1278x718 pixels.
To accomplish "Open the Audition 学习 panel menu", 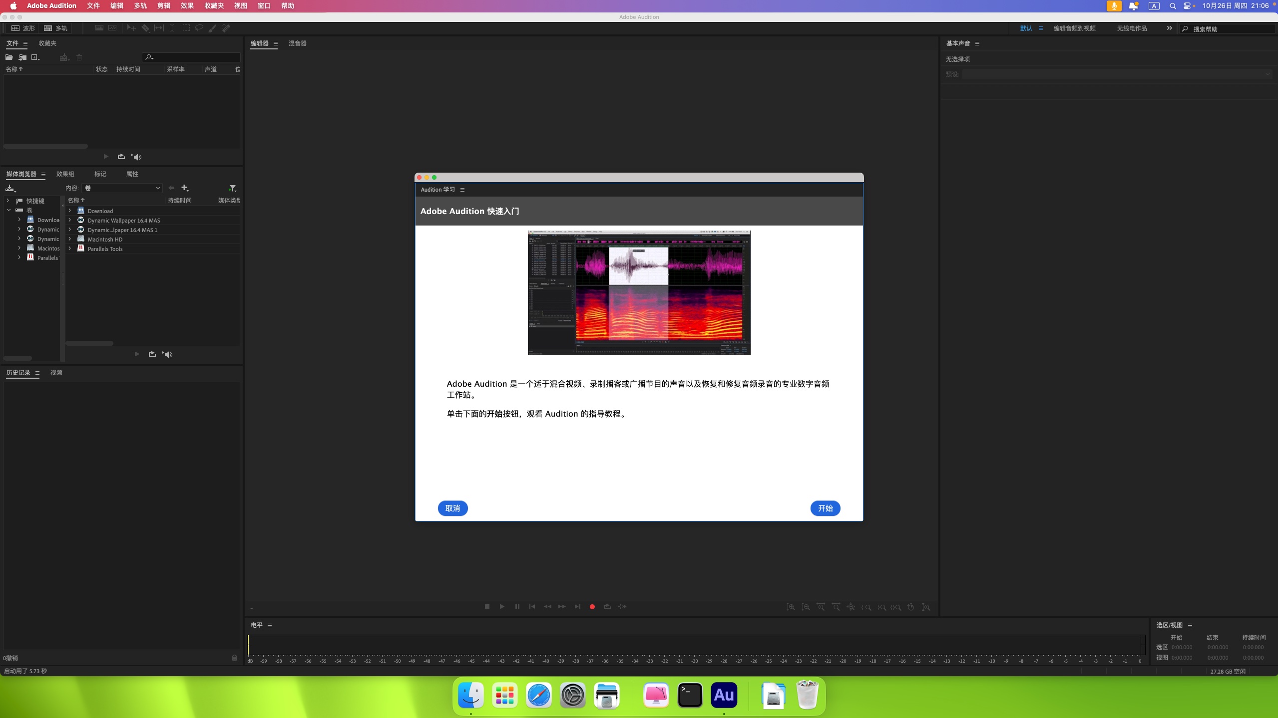I will 462,190.
